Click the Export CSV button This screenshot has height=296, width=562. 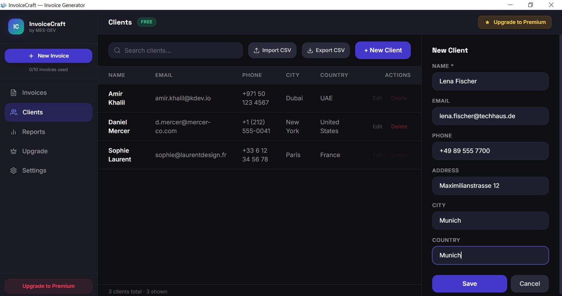(x=326, y=51)
